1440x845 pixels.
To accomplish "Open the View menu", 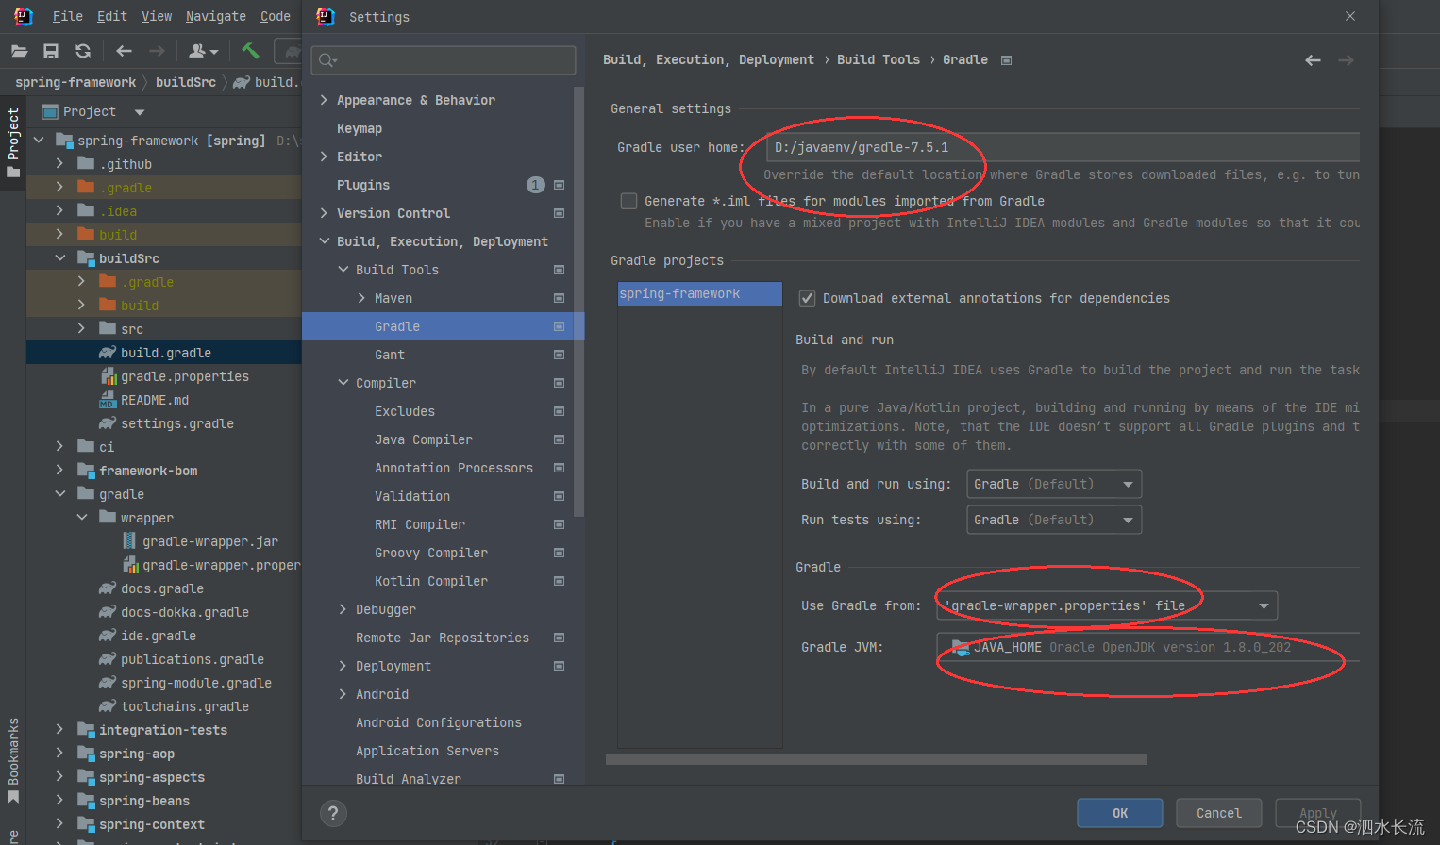I will tap(157, 16).
